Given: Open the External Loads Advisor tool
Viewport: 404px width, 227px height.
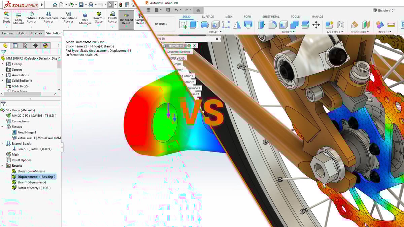Looking at the screenshot, I should [x=48, y=17].
